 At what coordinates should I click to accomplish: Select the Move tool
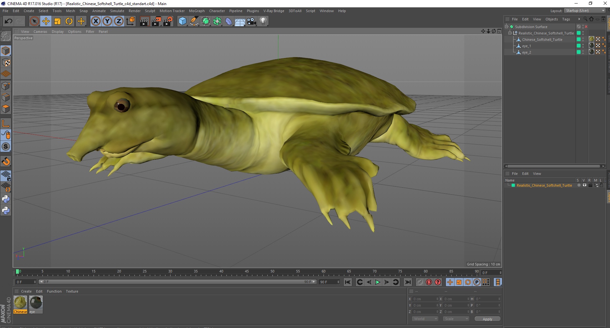pyautogui.click(x=46, y=21)
